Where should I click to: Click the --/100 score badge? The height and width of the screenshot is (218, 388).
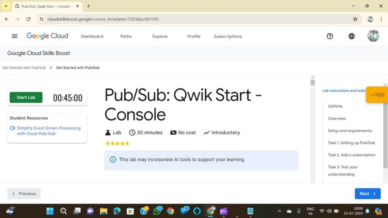pos(377,95)
